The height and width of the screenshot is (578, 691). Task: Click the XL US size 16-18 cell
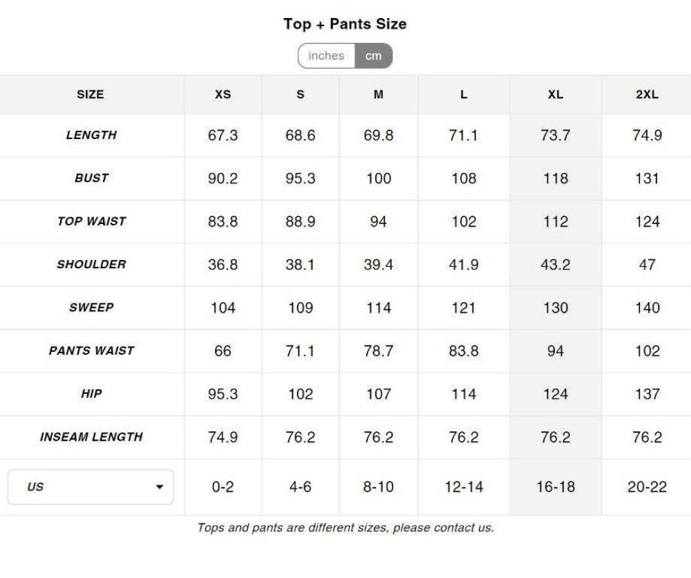click(556, 487)
